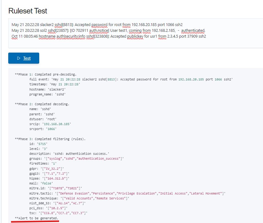This screenshot has width=263, height=223.
Task: Click the parent: 'sshd' line
Action: 42,114
